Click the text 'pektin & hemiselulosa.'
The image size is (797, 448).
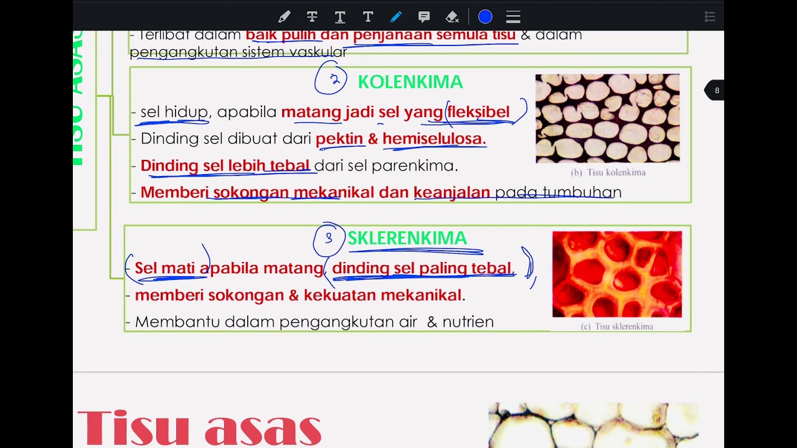coord(401,139)
